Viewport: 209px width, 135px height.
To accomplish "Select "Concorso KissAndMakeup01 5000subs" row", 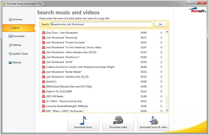I will (x=103, y=106).
